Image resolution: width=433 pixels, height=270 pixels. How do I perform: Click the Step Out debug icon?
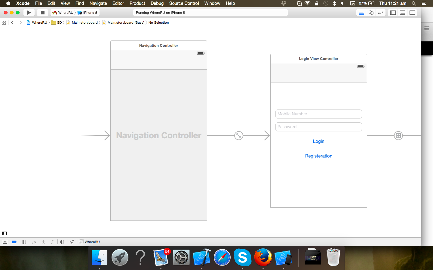click(x=53, y=242)
